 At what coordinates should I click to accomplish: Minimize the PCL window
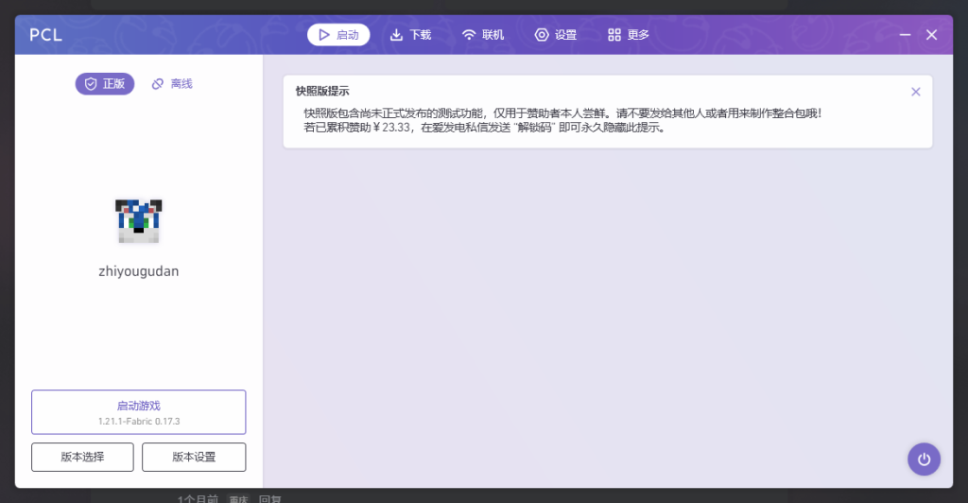[x=905, y=35]
